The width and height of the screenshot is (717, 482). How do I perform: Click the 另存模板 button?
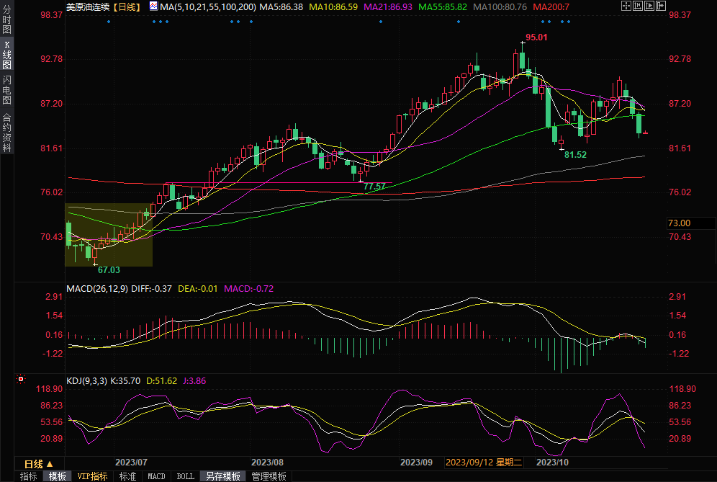click(x=223, y=476)
